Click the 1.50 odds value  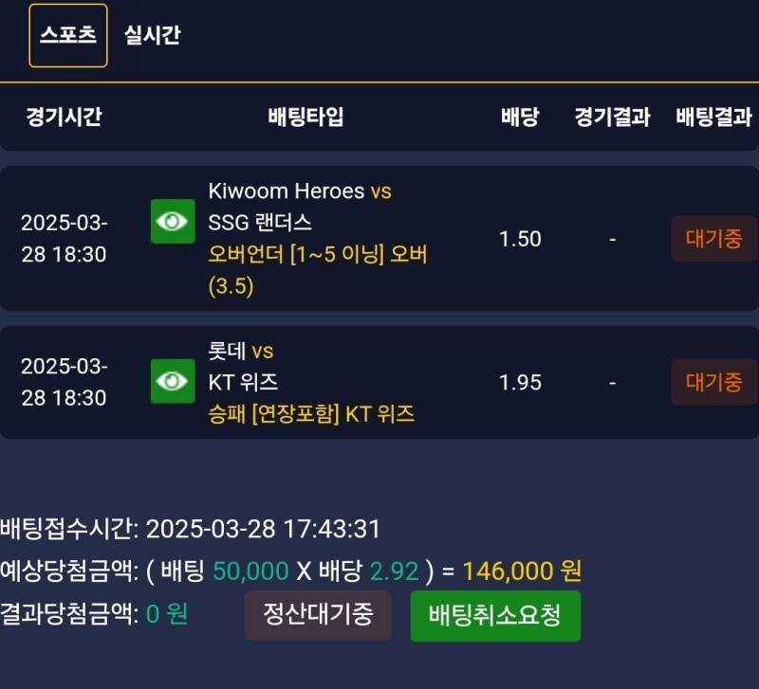tap(520, 239)
